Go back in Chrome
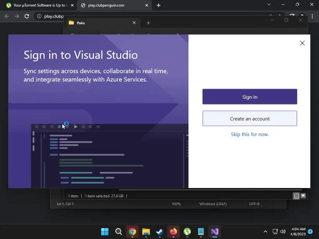Image resolution: width=319 pixels, height=239 pixels. [x=7, y=16]
